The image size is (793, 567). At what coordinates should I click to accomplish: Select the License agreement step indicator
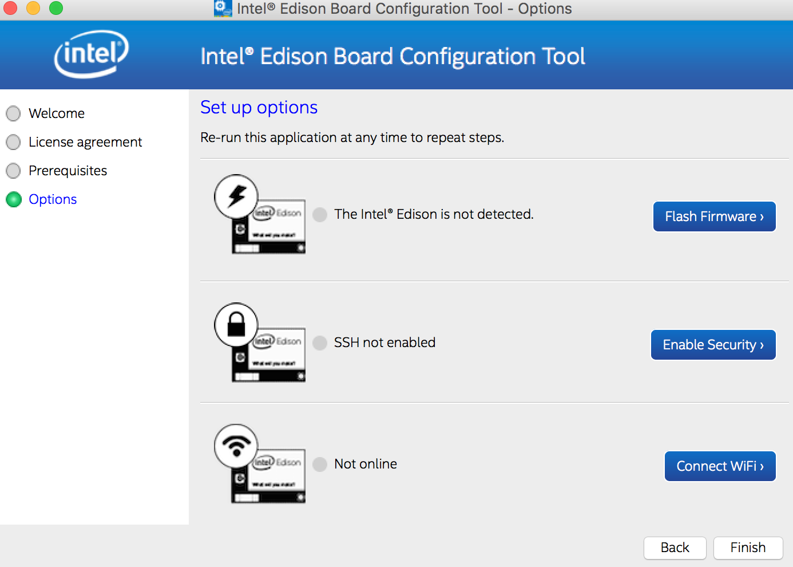pyautogui.click(x=13, y=142)
